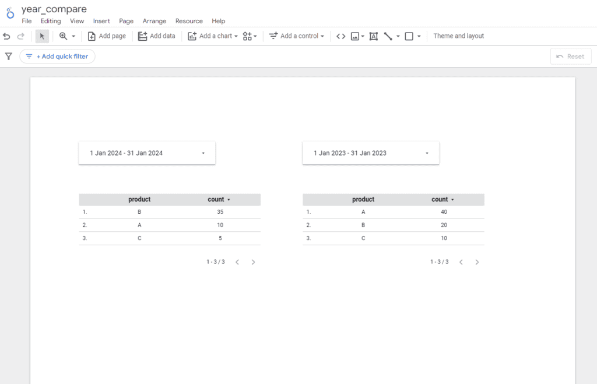The height and width of the screenshot is (384, 597).
Task: Sort left table by count column header
Action: [x=216, y=199]
